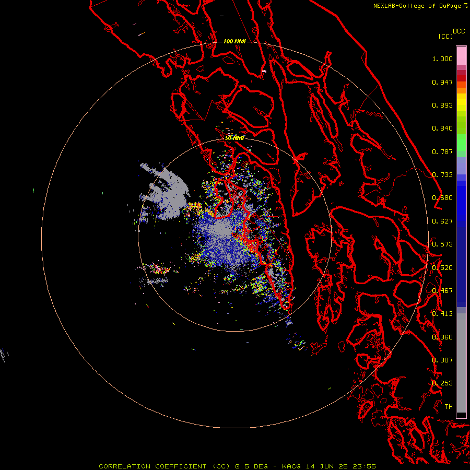This screenshot has height=470, width=470.
Task: Click the 0.680 scale value
Action: (442, 198)
